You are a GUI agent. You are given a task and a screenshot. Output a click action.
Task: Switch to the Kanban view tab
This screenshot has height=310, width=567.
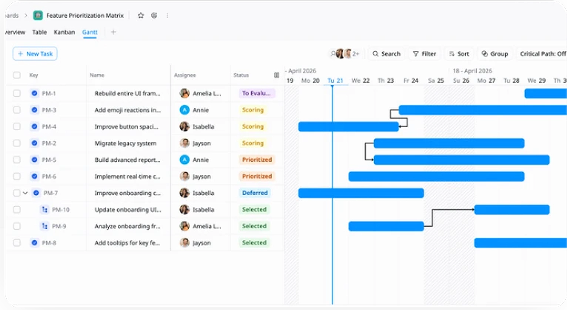tap(64, 32)
